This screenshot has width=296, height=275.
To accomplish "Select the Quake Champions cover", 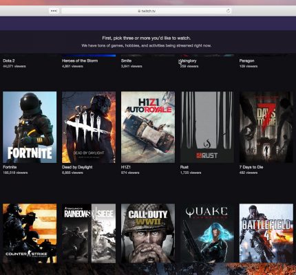I will [x=207, y=233].
